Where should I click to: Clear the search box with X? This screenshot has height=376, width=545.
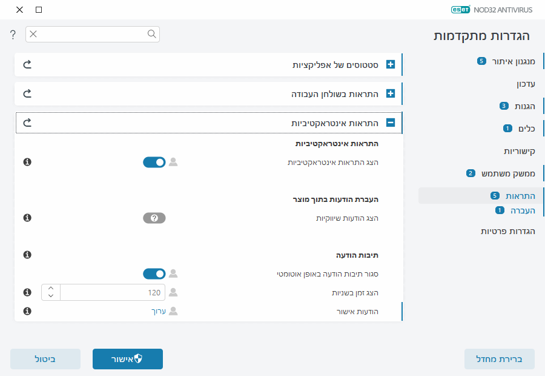coord(33,34)
